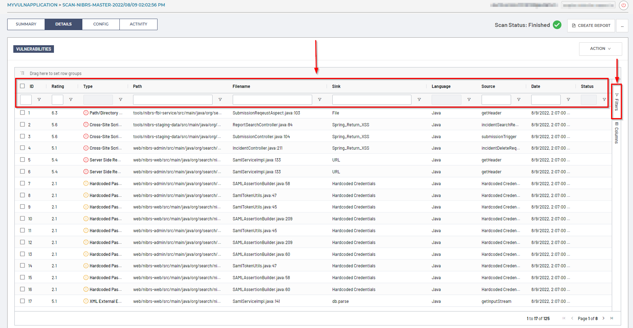633x328 pixels.
Task: Expand the Filters side panel
Action: [x=616, y=102]
